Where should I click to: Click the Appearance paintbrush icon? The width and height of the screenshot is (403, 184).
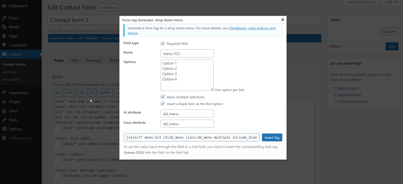point(4,93)
